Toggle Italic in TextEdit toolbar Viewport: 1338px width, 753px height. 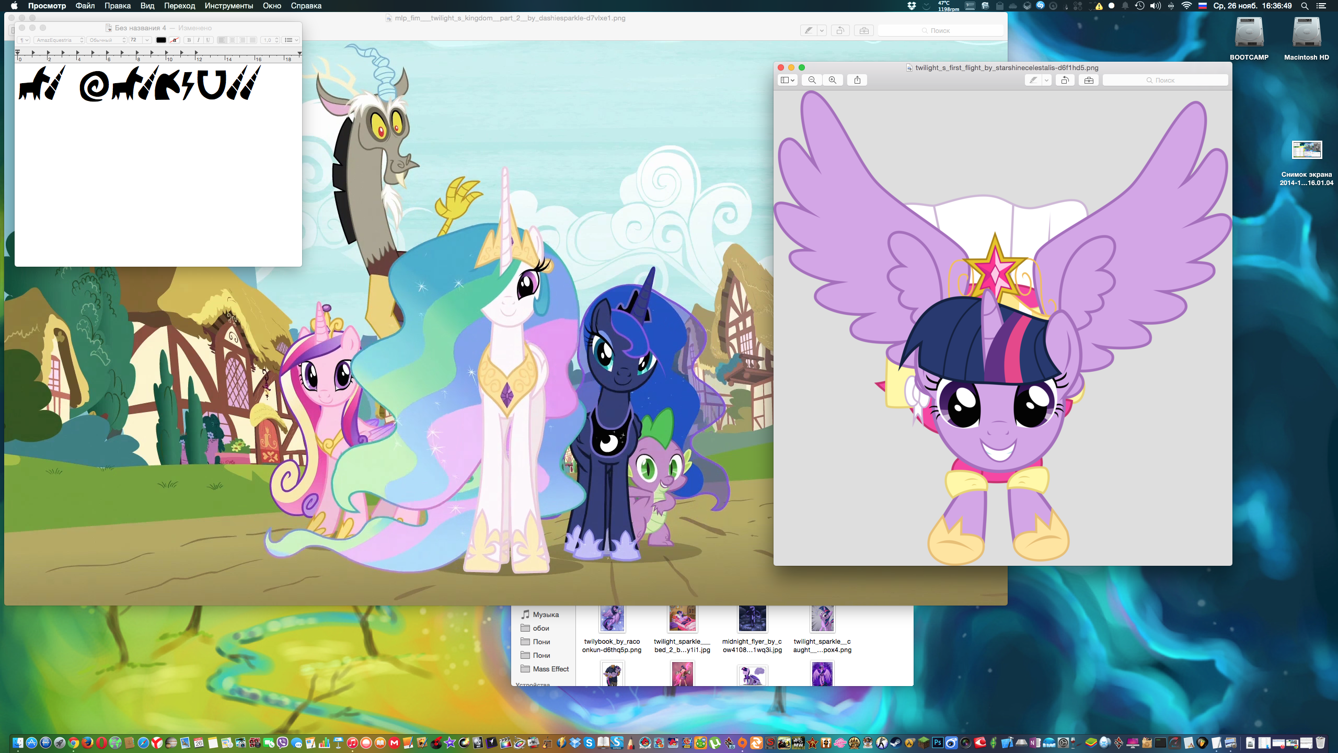[x=198, y=40]
